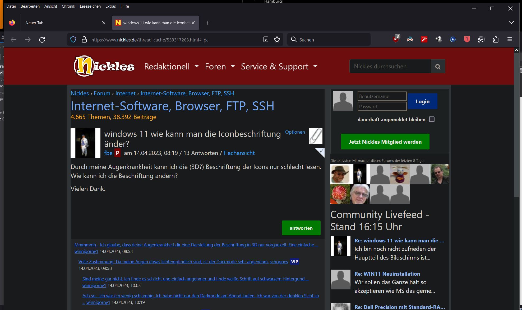Open the Flachansicht link

click(239, 153)
